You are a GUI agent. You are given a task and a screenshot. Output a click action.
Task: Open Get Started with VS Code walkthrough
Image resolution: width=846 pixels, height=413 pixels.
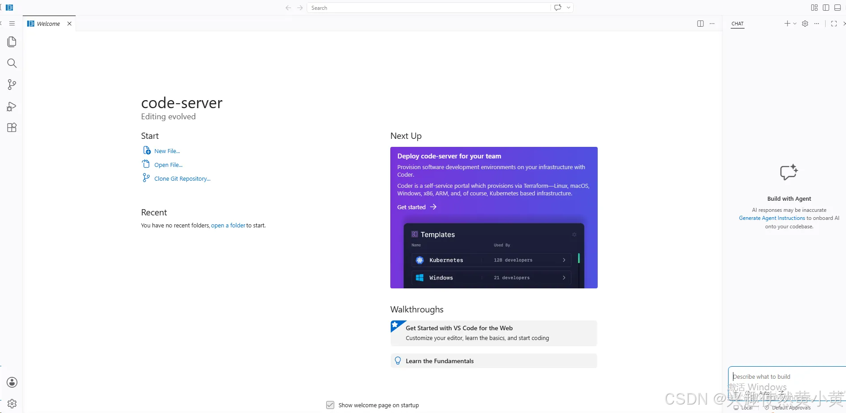click(x=494, y=333)
